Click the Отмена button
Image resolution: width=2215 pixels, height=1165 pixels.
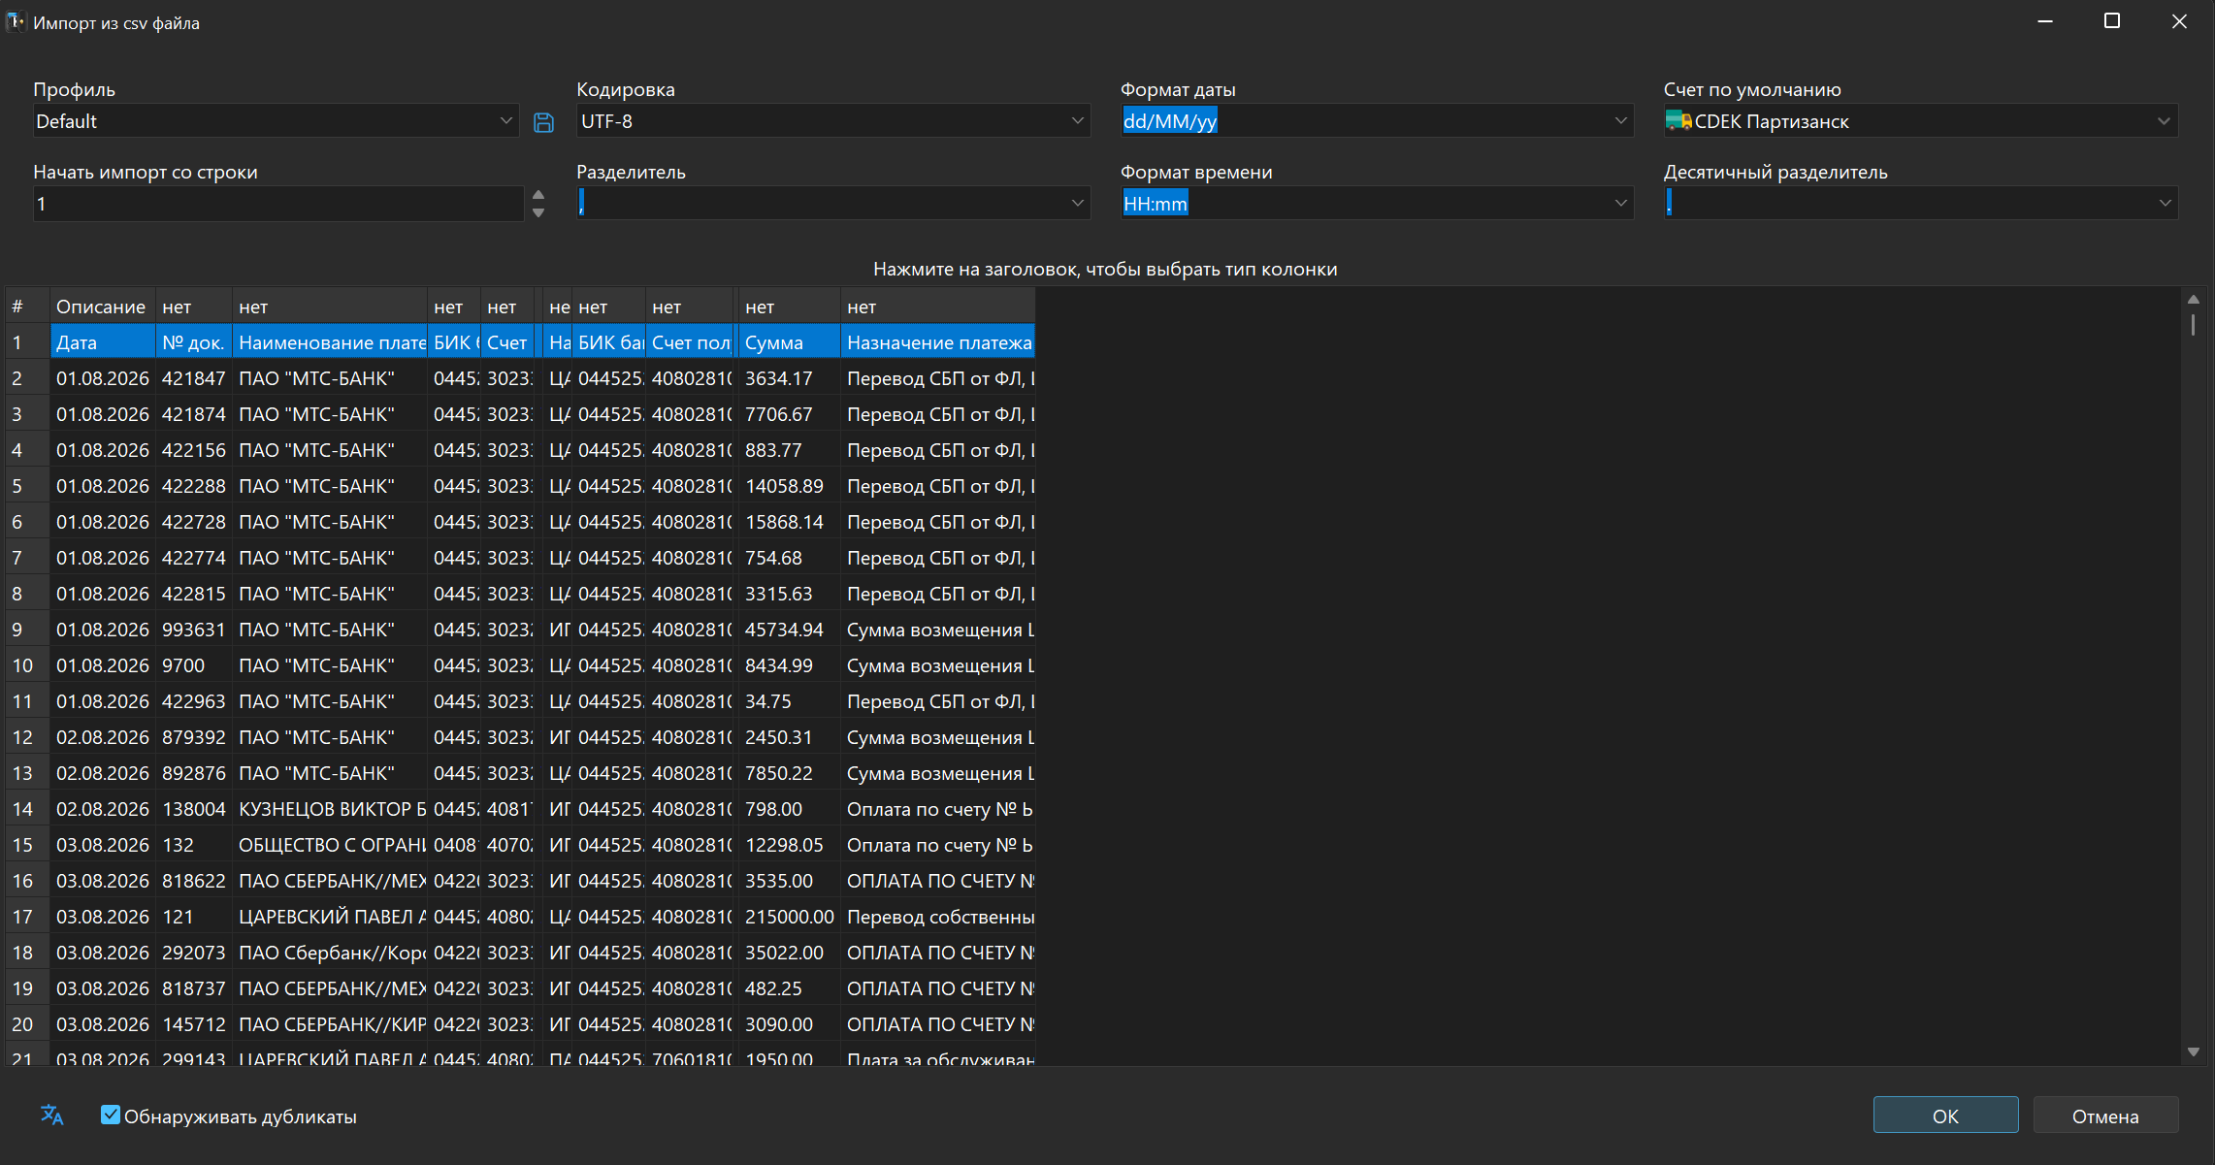coord(2105,1116)
